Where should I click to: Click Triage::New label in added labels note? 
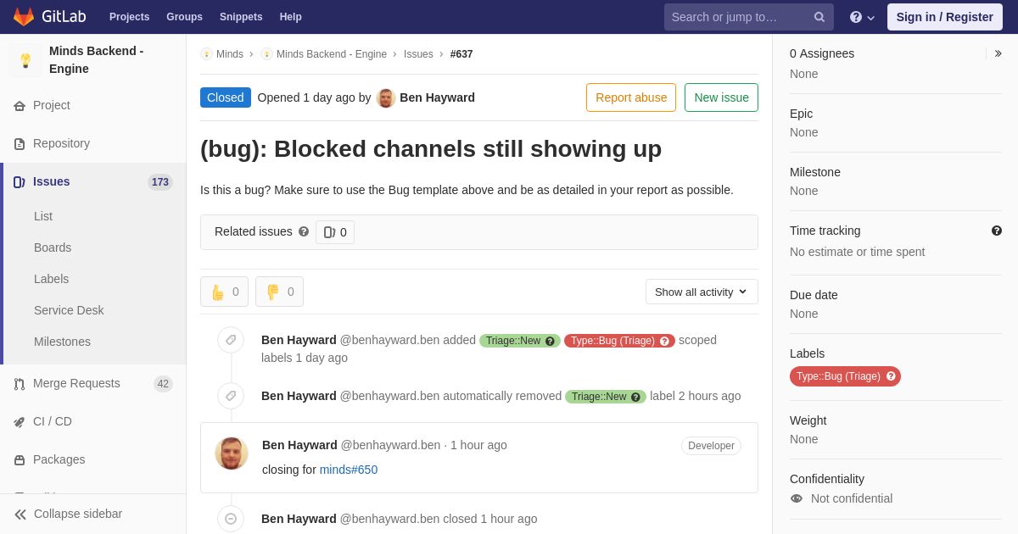coord(520,341)
